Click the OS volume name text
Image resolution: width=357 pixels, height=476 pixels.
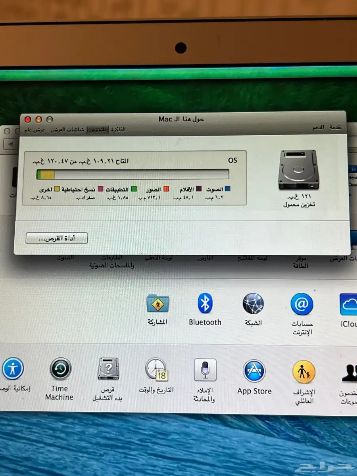(232, 160)
